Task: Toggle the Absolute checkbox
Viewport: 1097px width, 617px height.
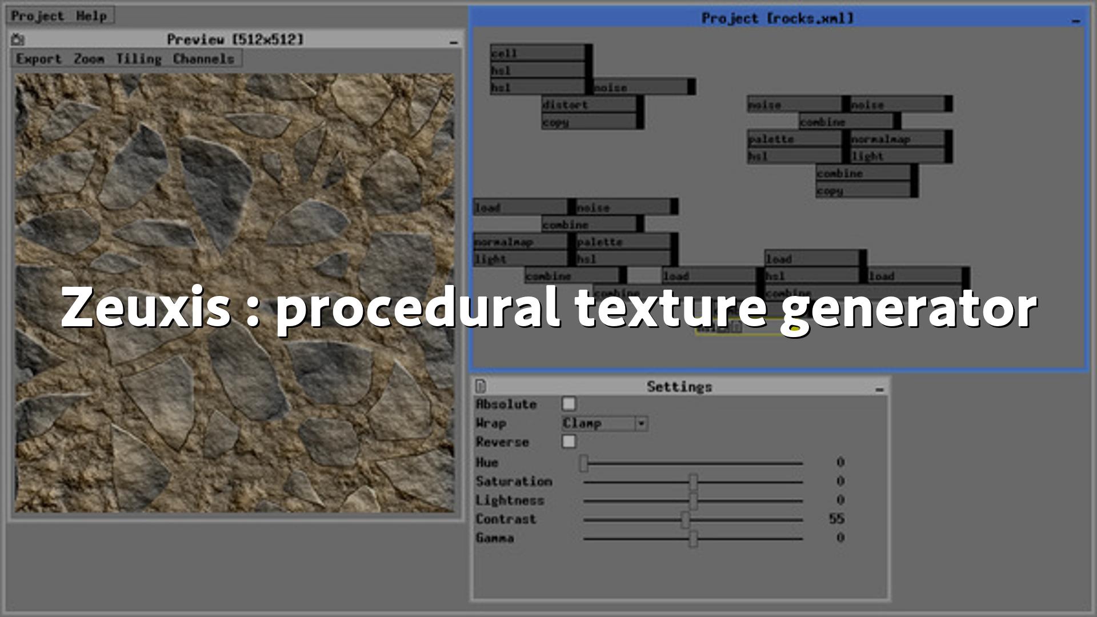Action: (569, 404)
